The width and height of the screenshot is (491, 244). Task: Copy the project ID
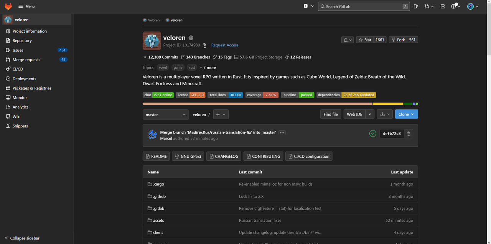coord(204,45)
